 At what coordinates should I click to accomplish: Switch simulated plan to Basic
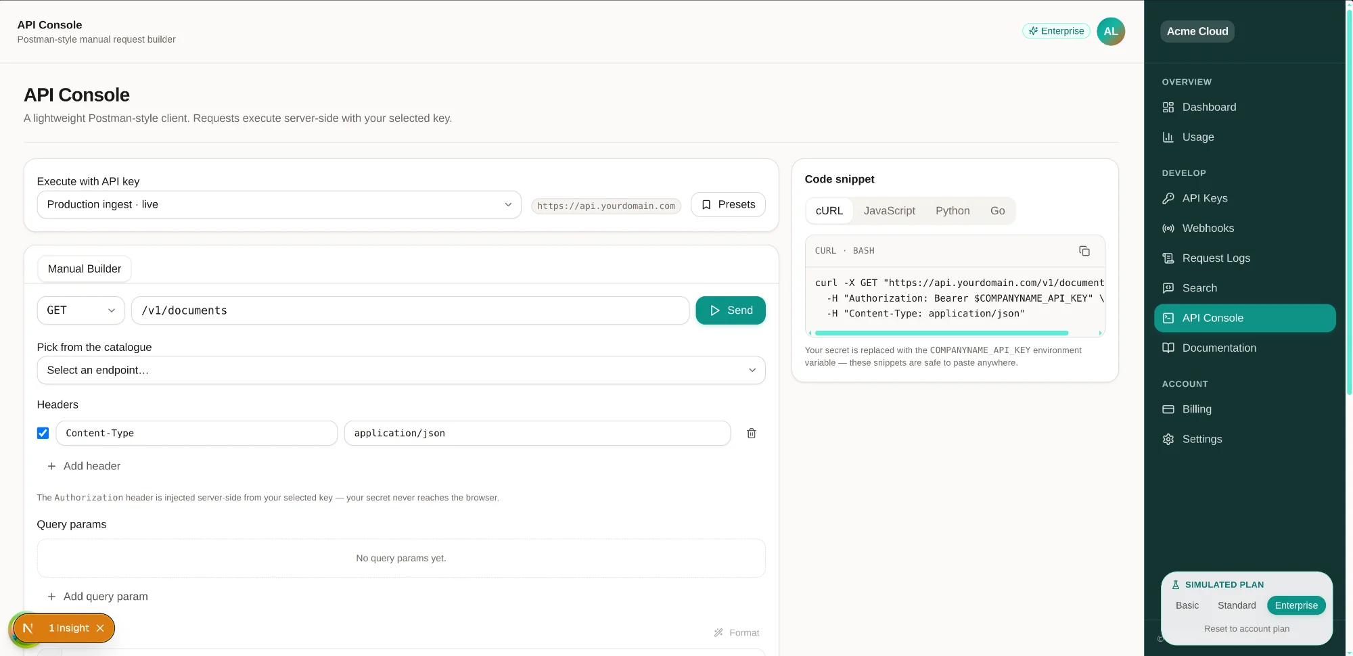1187,605
